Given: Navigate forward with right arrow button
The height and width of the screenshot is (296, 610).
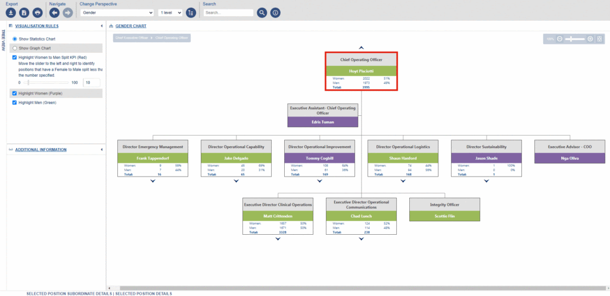Looking at the screenshot, I should tap(68, 13).
